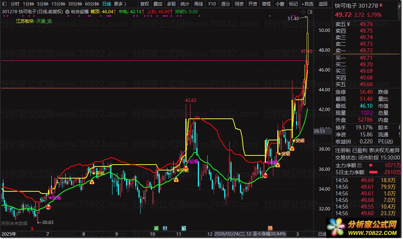Click the red ball marker near July 起爆
403x239 pixels.
pyautogui.click(x=48, y=207)
